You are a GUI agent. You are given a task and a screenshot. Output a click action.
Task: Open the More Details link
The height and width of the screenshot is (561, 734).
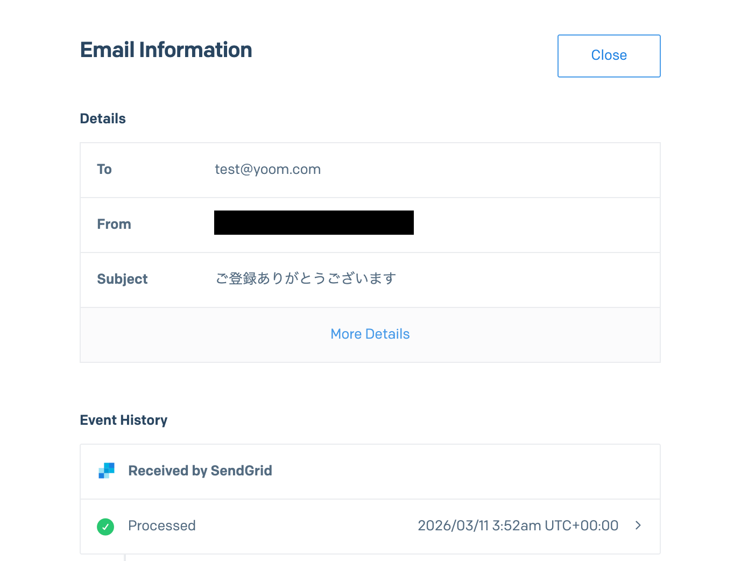[370, 334]
